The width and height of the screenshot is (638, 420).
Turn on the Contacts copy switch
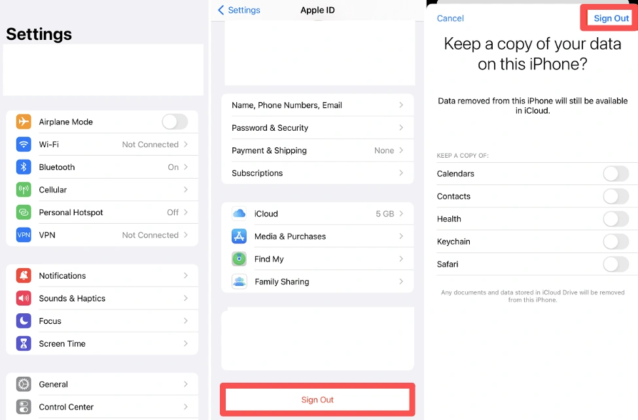click(x=616, y=196)
